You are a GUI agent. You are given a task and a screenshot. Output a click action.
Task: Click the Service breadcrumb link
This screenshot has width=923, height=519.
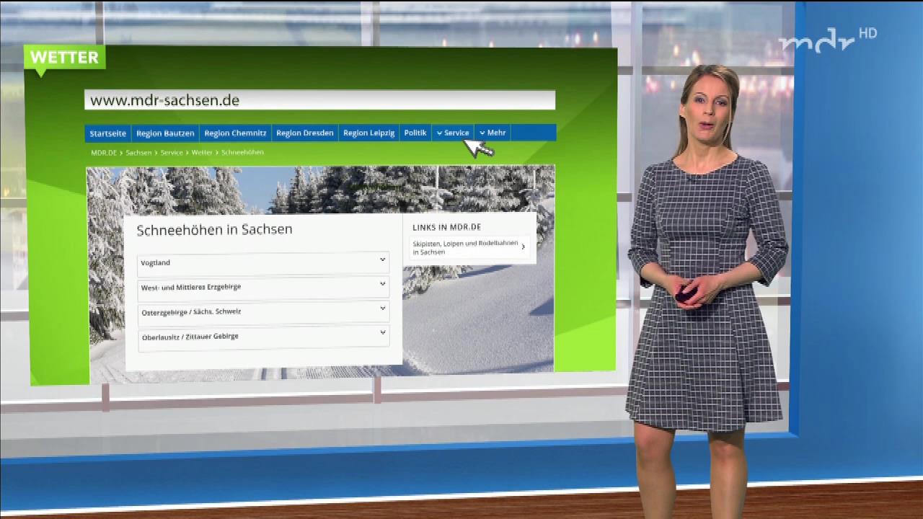tap(172, 153)
